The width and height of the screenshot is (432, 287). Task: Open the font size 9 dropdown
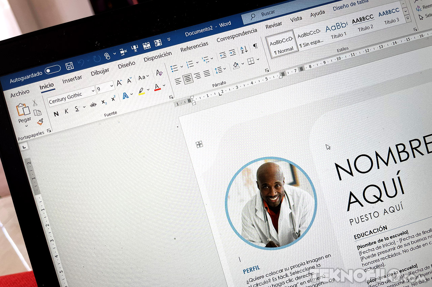click(x=112, y=86)
